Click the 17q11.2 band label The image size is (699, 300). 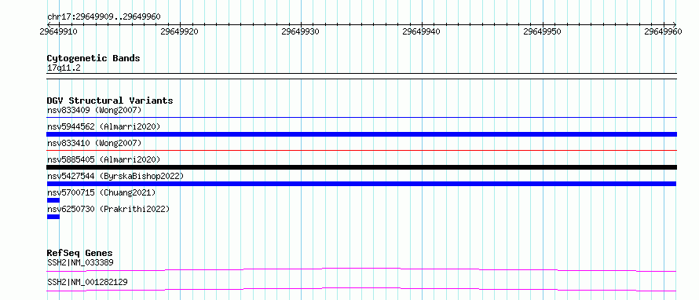[x=64, y=68]
